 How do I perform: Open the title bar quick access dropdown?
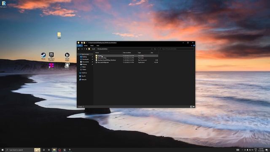[86, 43]
